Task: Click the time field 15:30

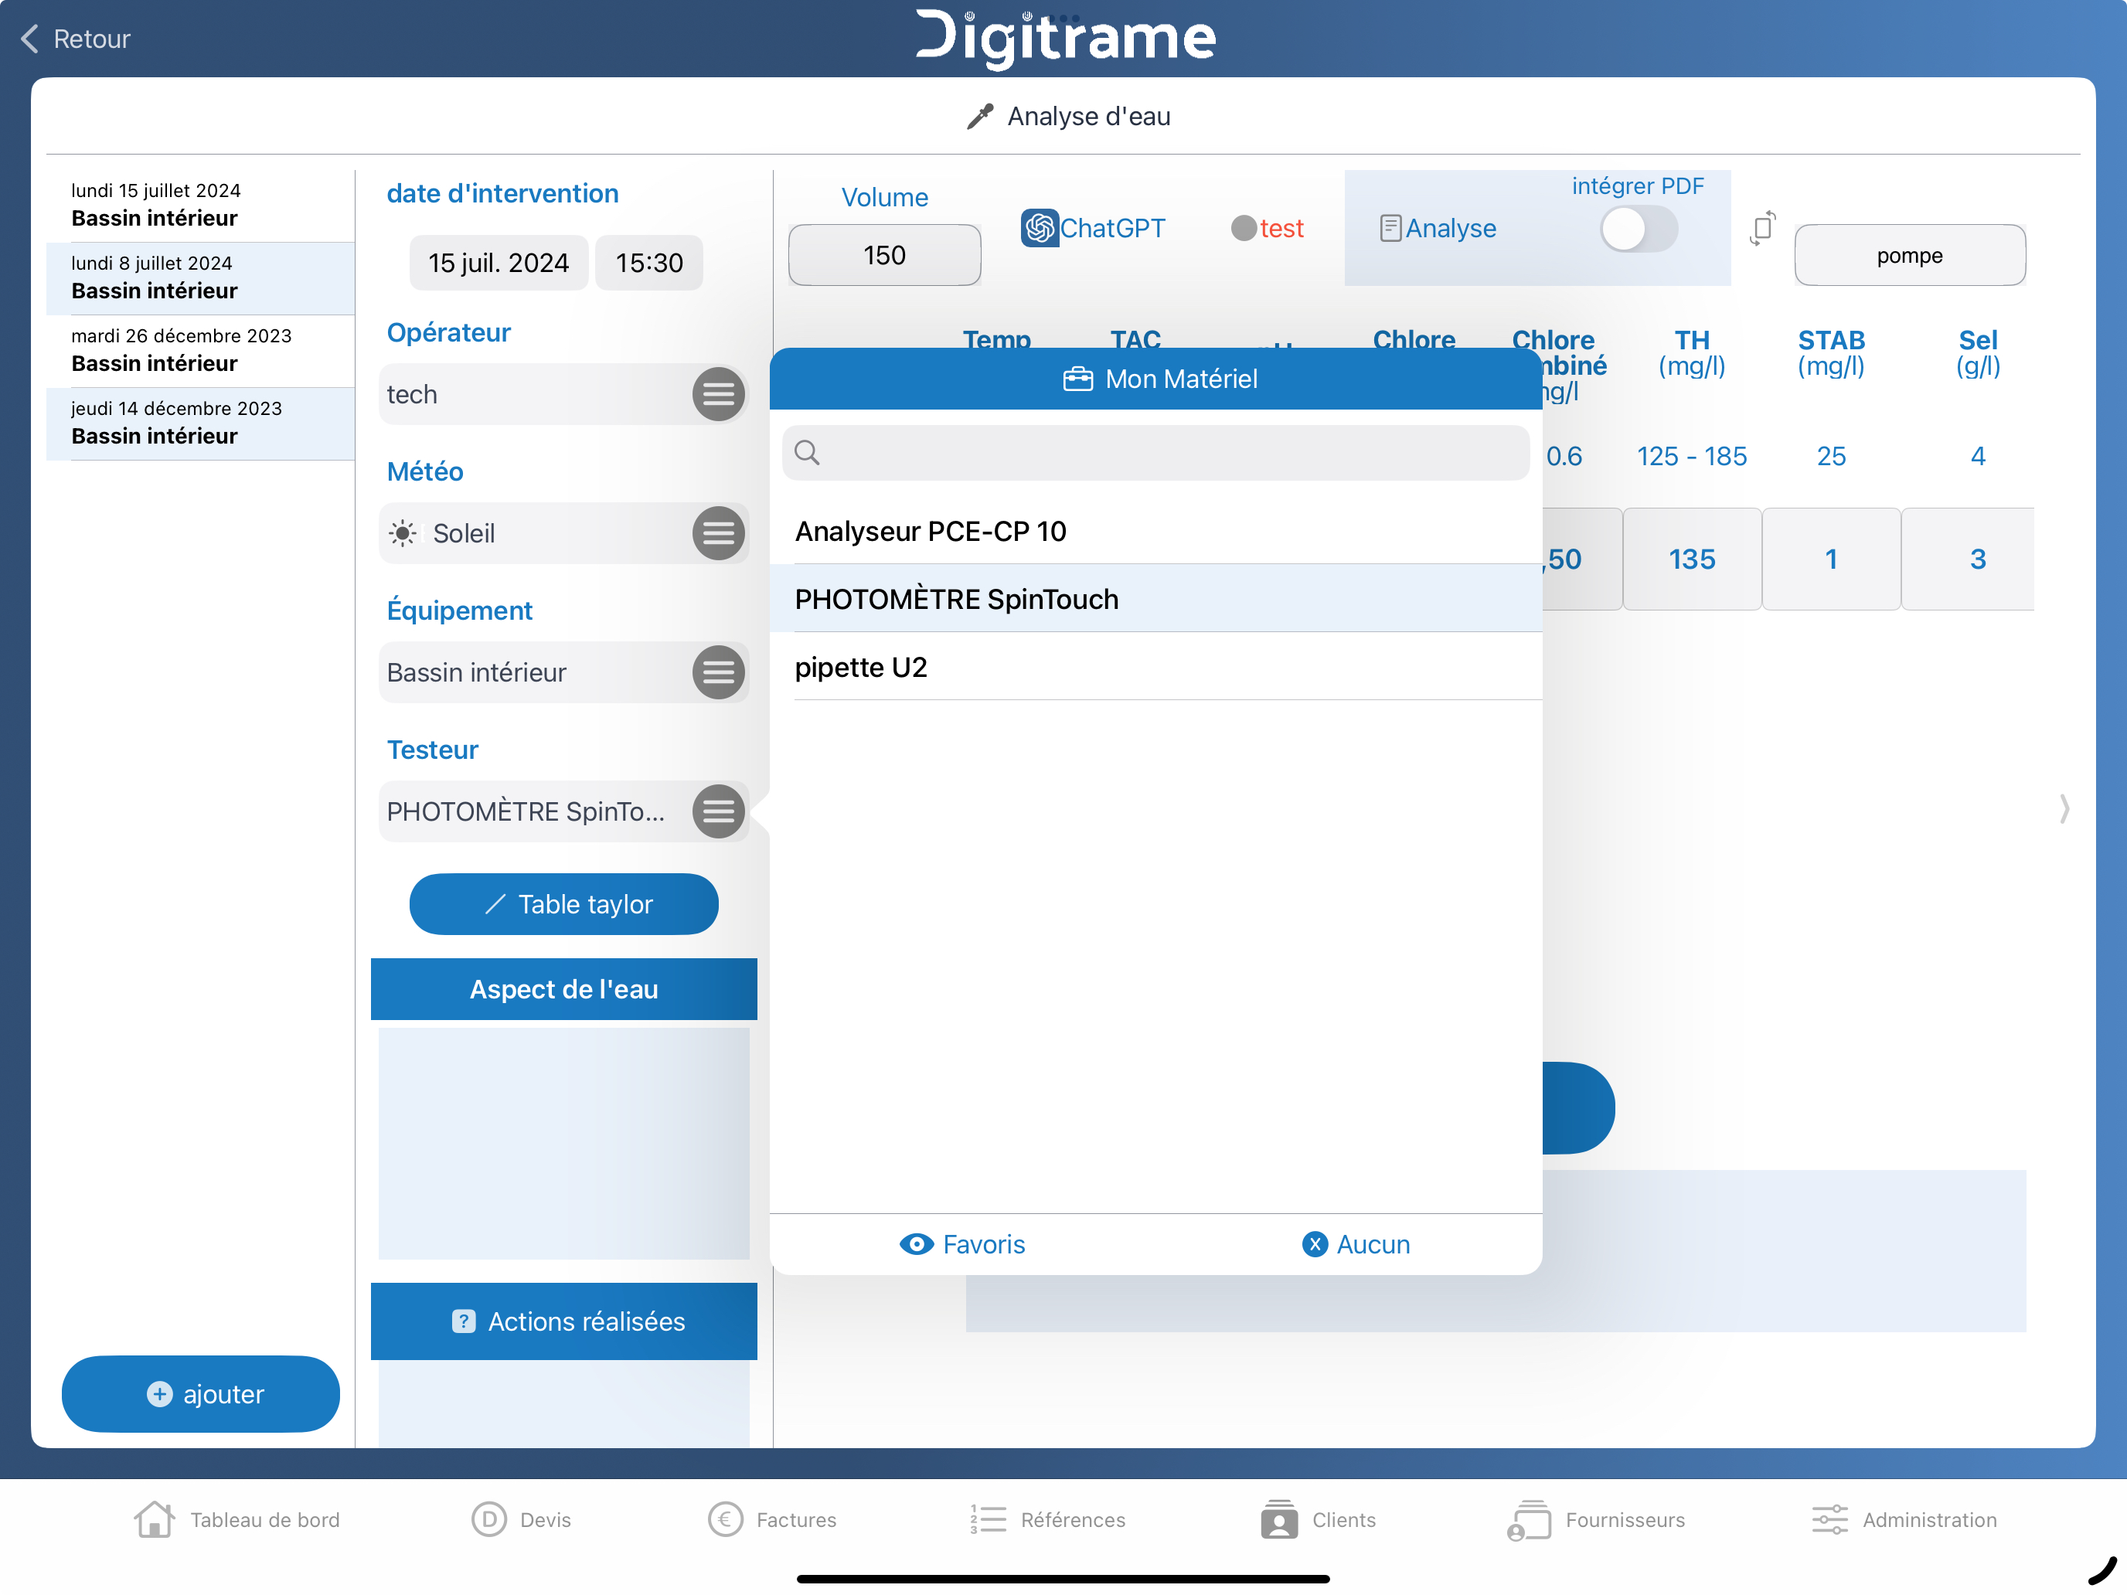Action: pyautogui.click(x=649, y=263)
